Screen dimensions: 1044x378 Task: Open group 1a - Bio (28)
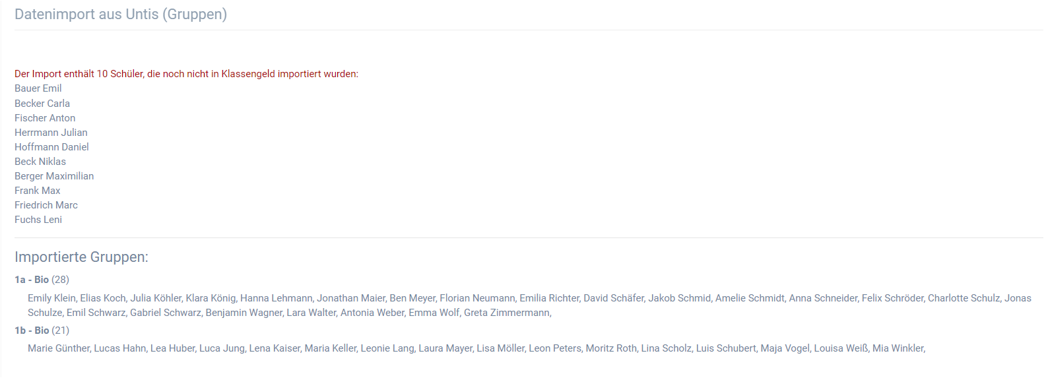(42, 280)
